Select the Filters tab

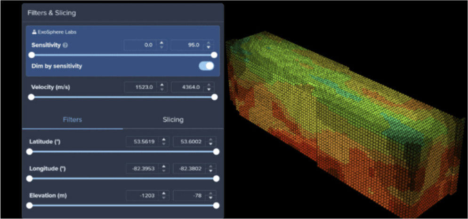73,120
